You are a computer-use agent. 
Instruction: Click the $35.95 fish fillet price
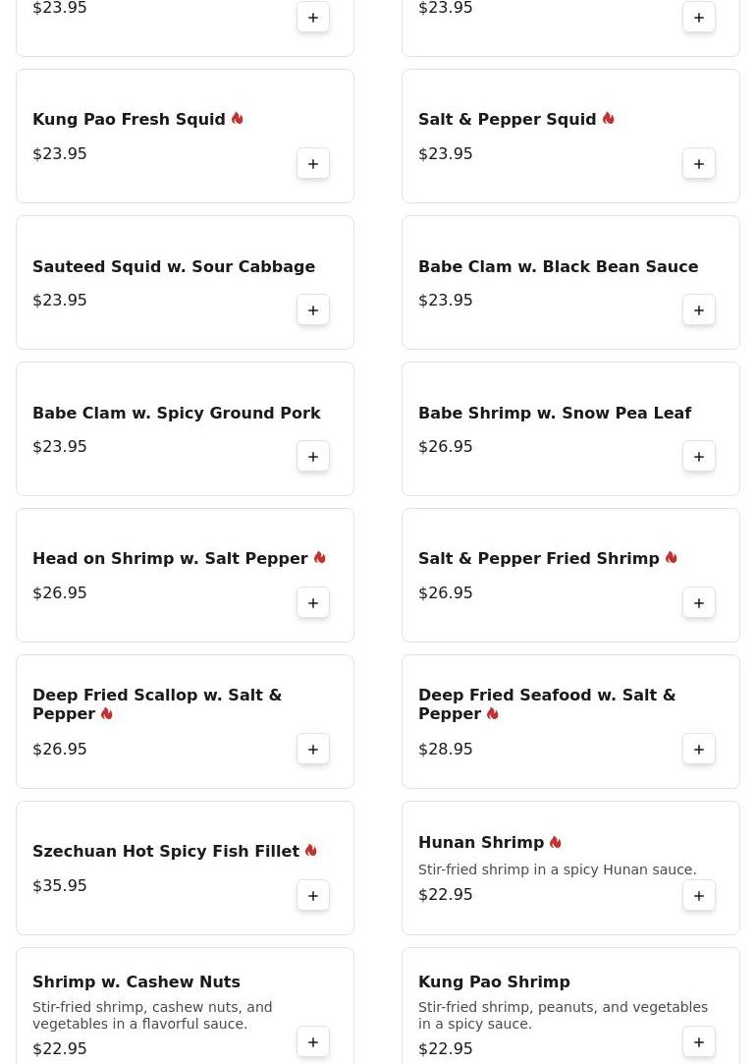[x=60, y=886]
